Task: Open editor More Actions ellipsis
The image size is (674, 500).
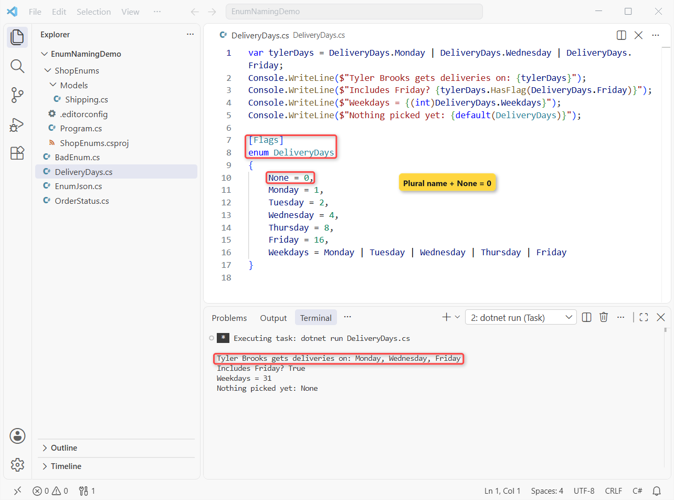Action: pos(655,35)
